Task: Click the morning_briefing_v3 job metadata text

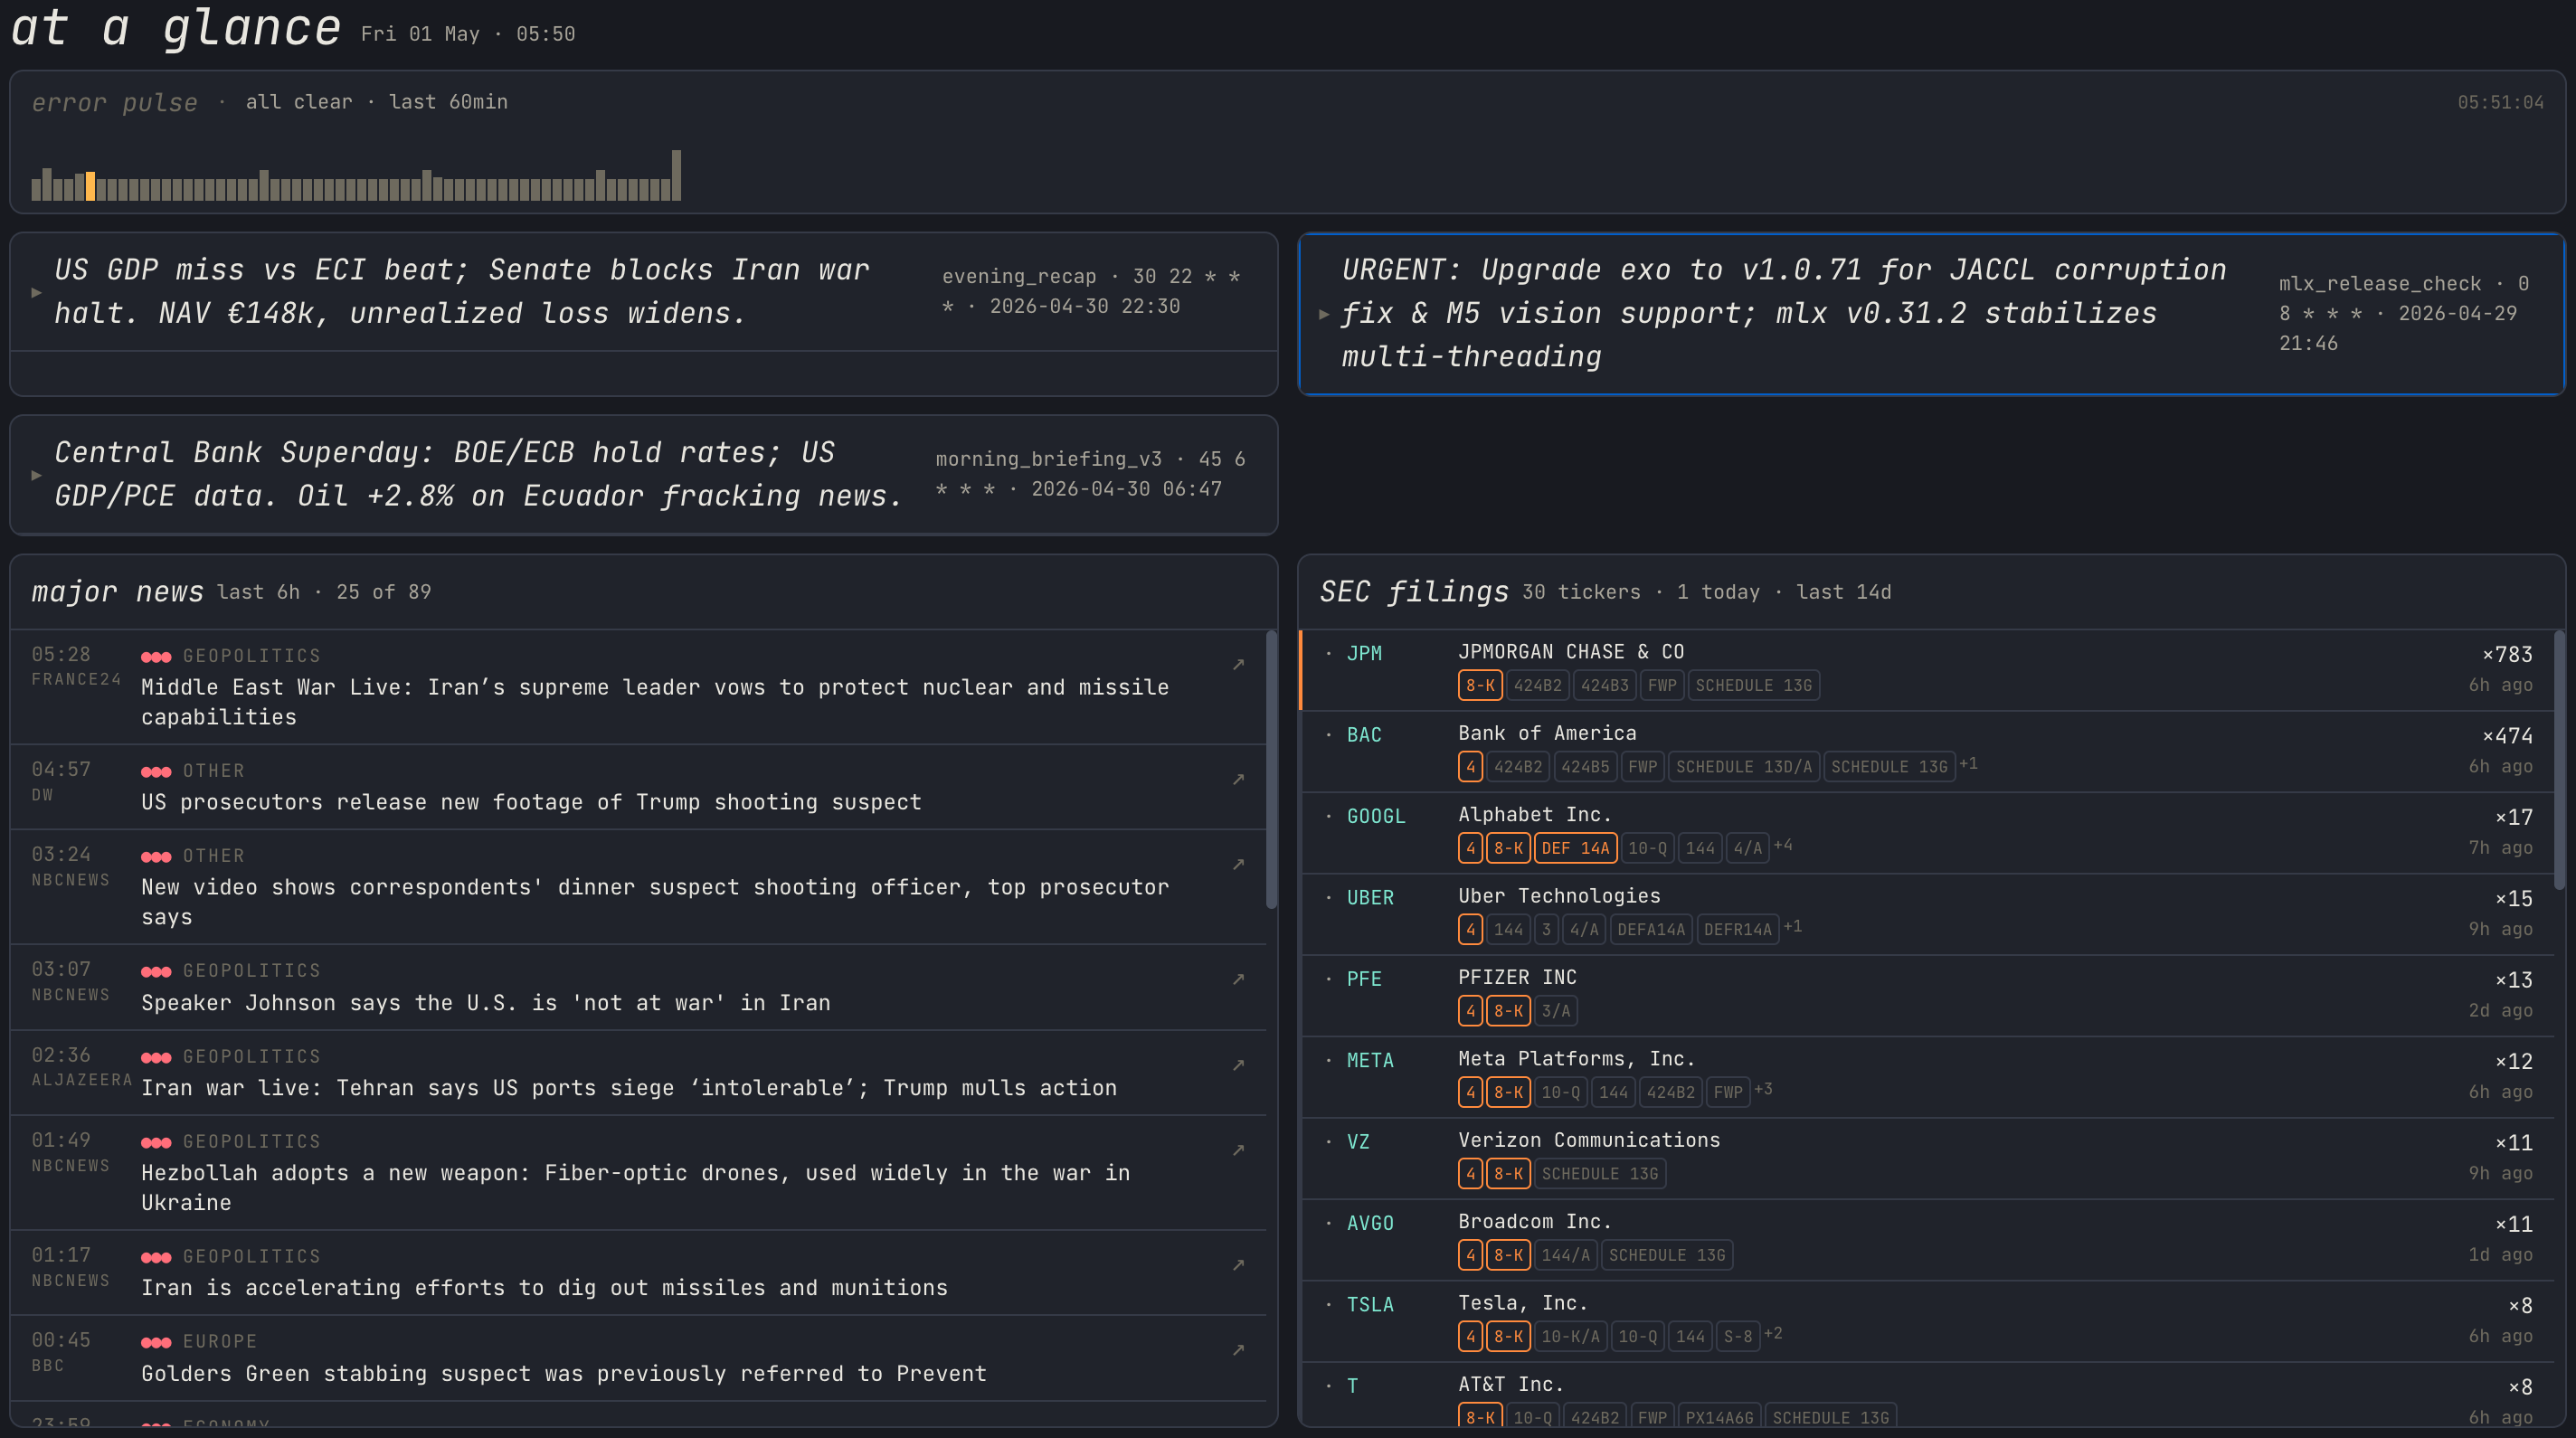Action: click(x=1090, y=474)
